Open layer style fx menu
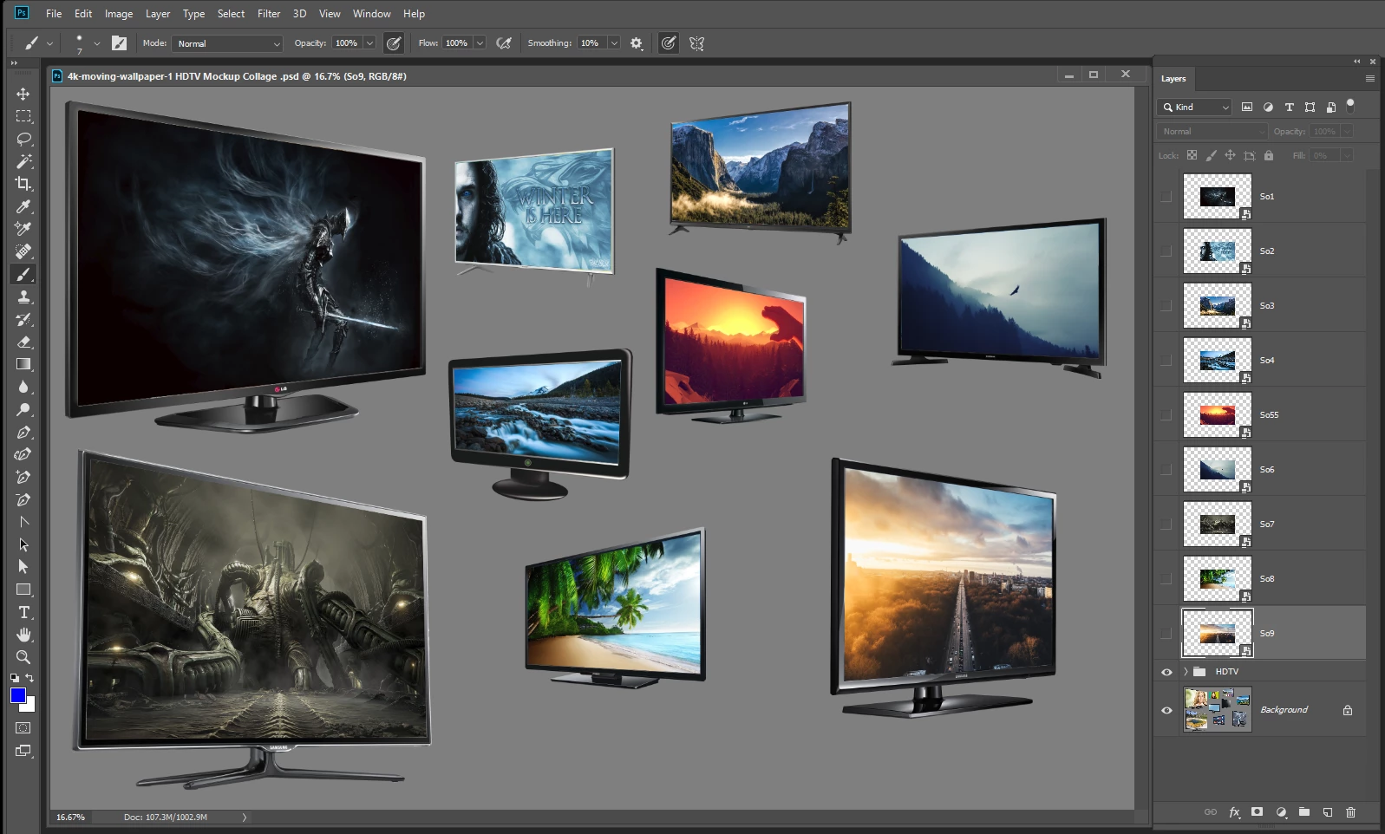Viewport: 1385px width, 834px height. pyautogui.click(x=1234, y=812)
